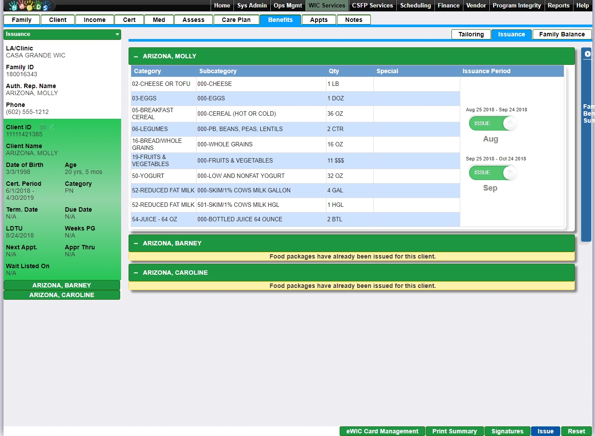Open the WIC Services menu

tap(327, 6)
